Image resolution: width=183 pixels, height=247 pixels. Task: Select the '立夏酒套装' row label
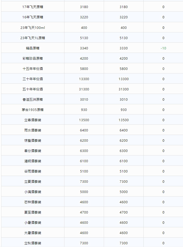tap(33, 182)
